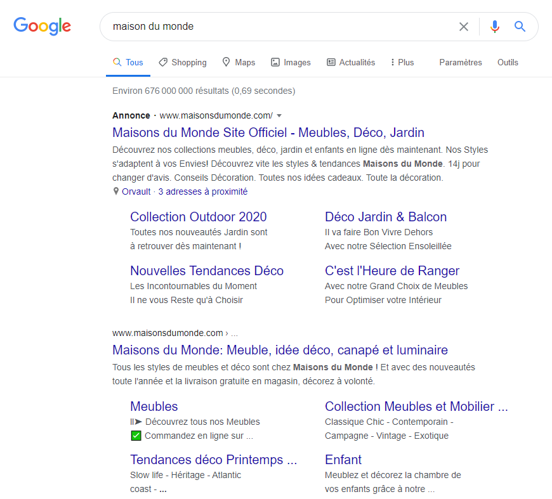Click the Images picture icon
Screen dimensions: 552x499
pos(275,62)
